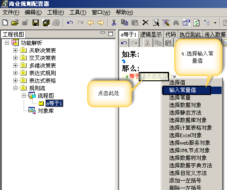This screenshot has height=190, width=227.
Task: Click the blue arrow under 如果
Action: click(x=124, y=61)
